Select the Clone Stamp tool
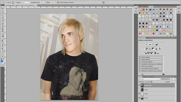Screen dimensions: 181x102 click(x=2, y=29)
